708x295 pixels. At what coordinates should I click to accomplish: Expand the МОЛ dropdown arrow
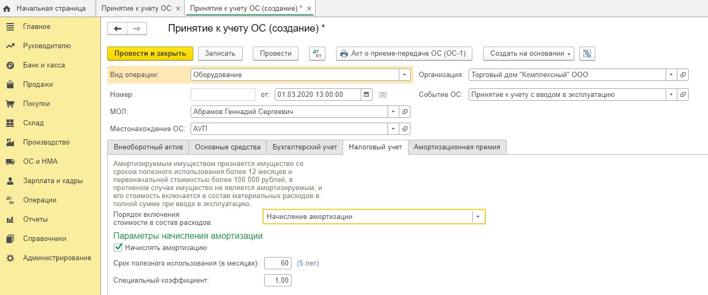pos(393,112)
